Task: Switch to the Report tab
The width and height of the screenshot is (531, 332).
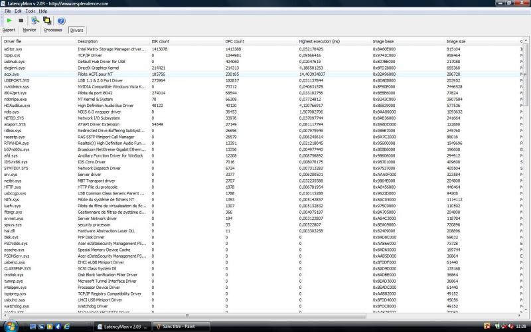Action: click(9, 30)
